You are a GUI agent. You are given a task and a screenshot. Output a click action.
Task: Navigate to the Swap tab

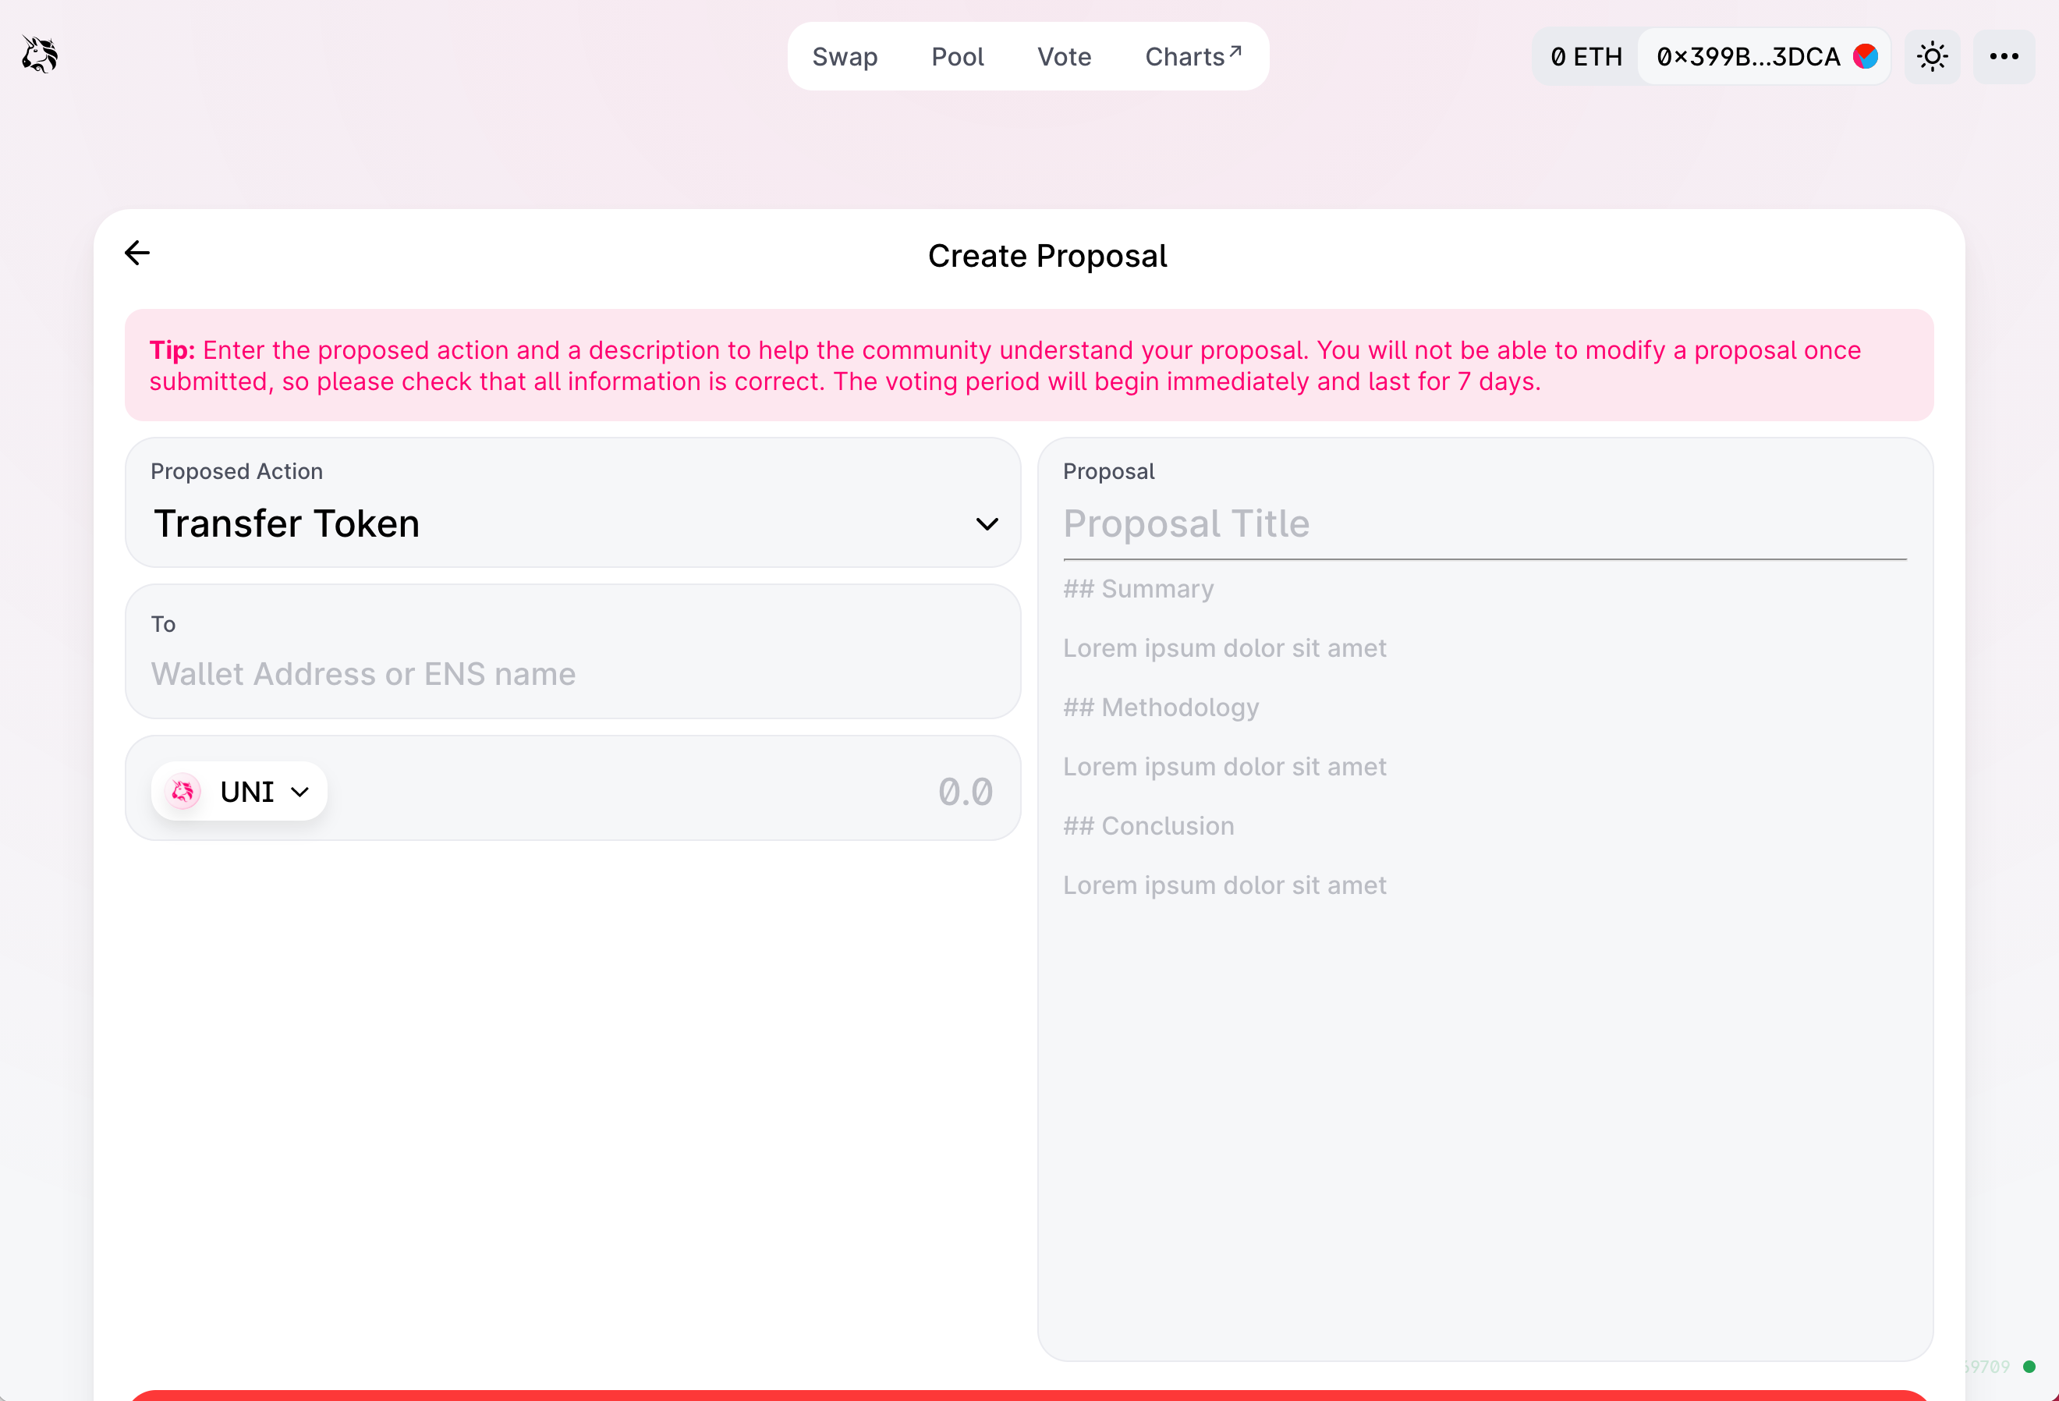pyautogui.click(x=845, y=56)
